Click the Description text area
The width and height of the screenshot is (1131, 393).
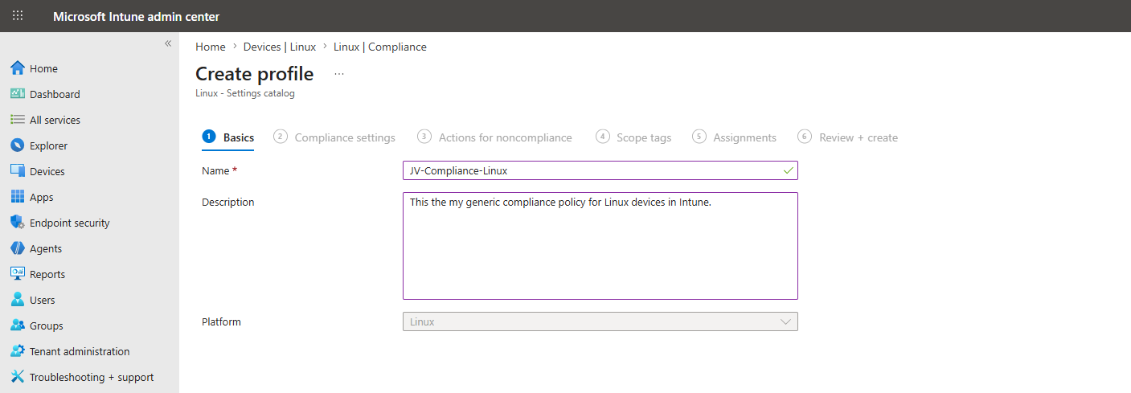[x=600, y=246]
